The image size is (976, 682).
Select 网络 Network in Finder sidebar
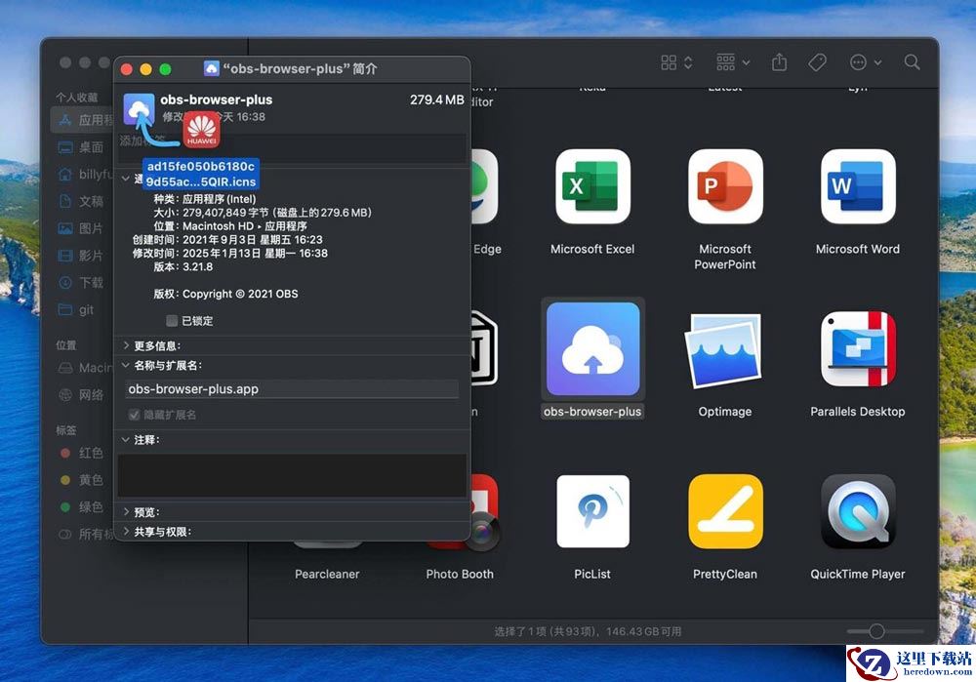click(x=81, y=394)
